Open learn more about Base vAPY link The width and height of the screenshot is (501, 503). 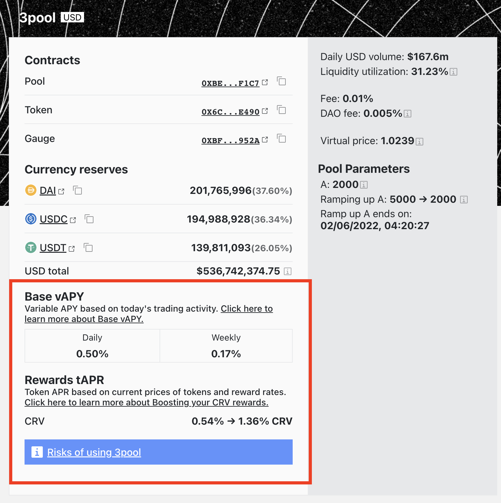(x=149, y=314)
